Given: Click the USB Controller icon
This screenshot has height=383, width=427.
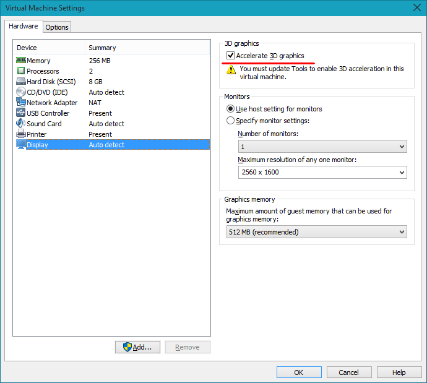Looking at the screenshot, I should point(21,113).
